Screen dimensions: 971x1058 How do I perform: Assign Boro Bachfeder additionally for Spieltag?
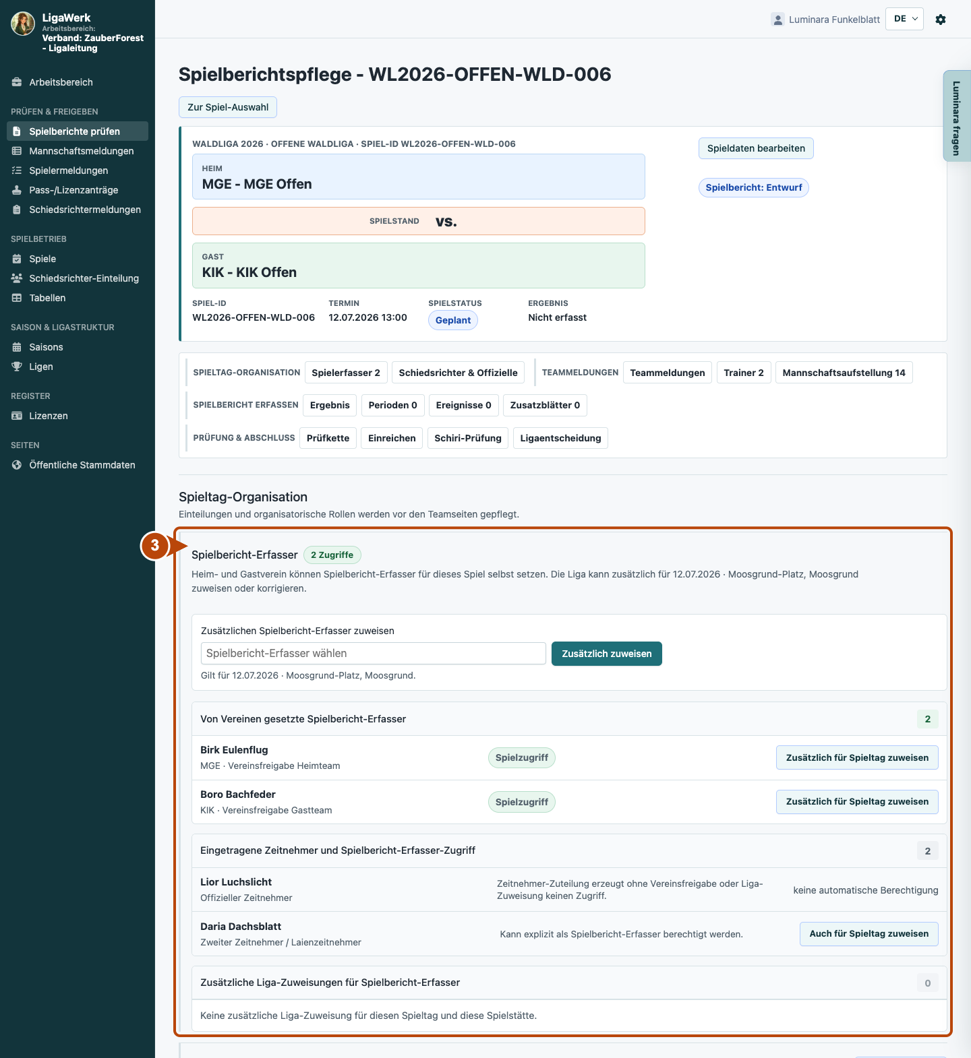(x=857, y=802)
